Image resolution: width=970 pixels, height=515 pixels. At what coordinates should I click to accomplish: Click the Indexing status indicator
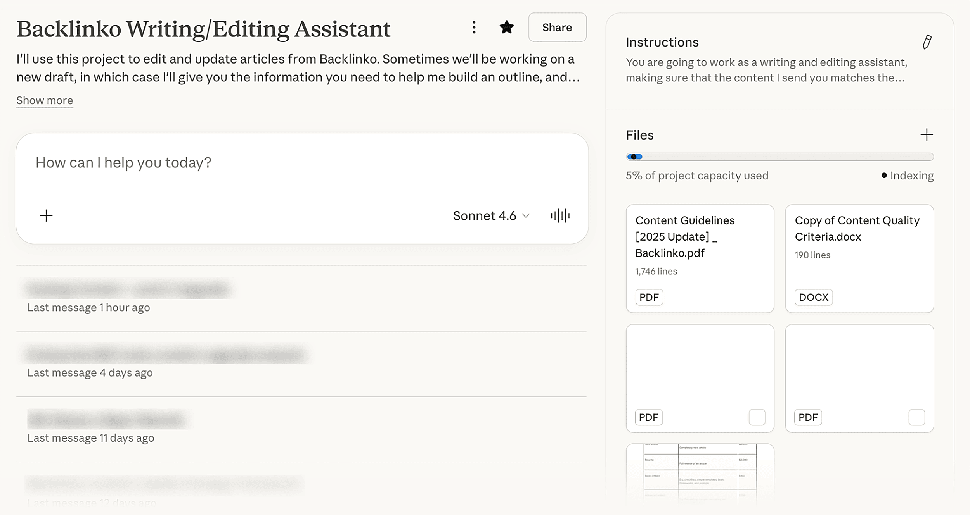pos(907,176)
